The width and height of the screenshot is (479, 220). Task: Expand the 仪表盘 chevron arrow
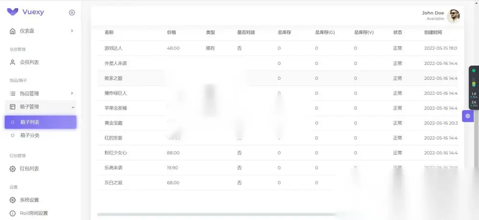click(x=72, y=31)
